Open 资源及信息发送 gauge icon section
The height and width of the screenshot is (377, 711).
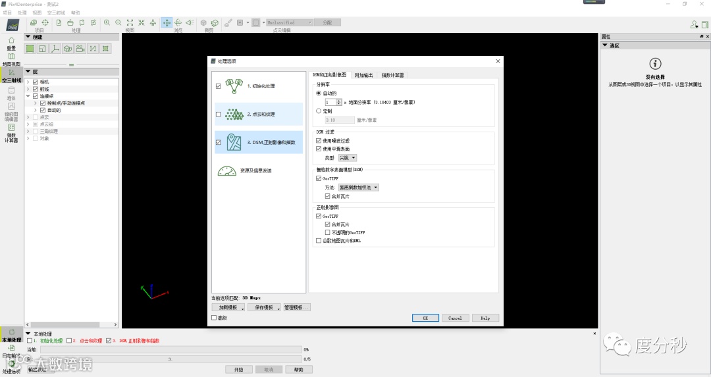pyautogui.click(x=226, y=171)
